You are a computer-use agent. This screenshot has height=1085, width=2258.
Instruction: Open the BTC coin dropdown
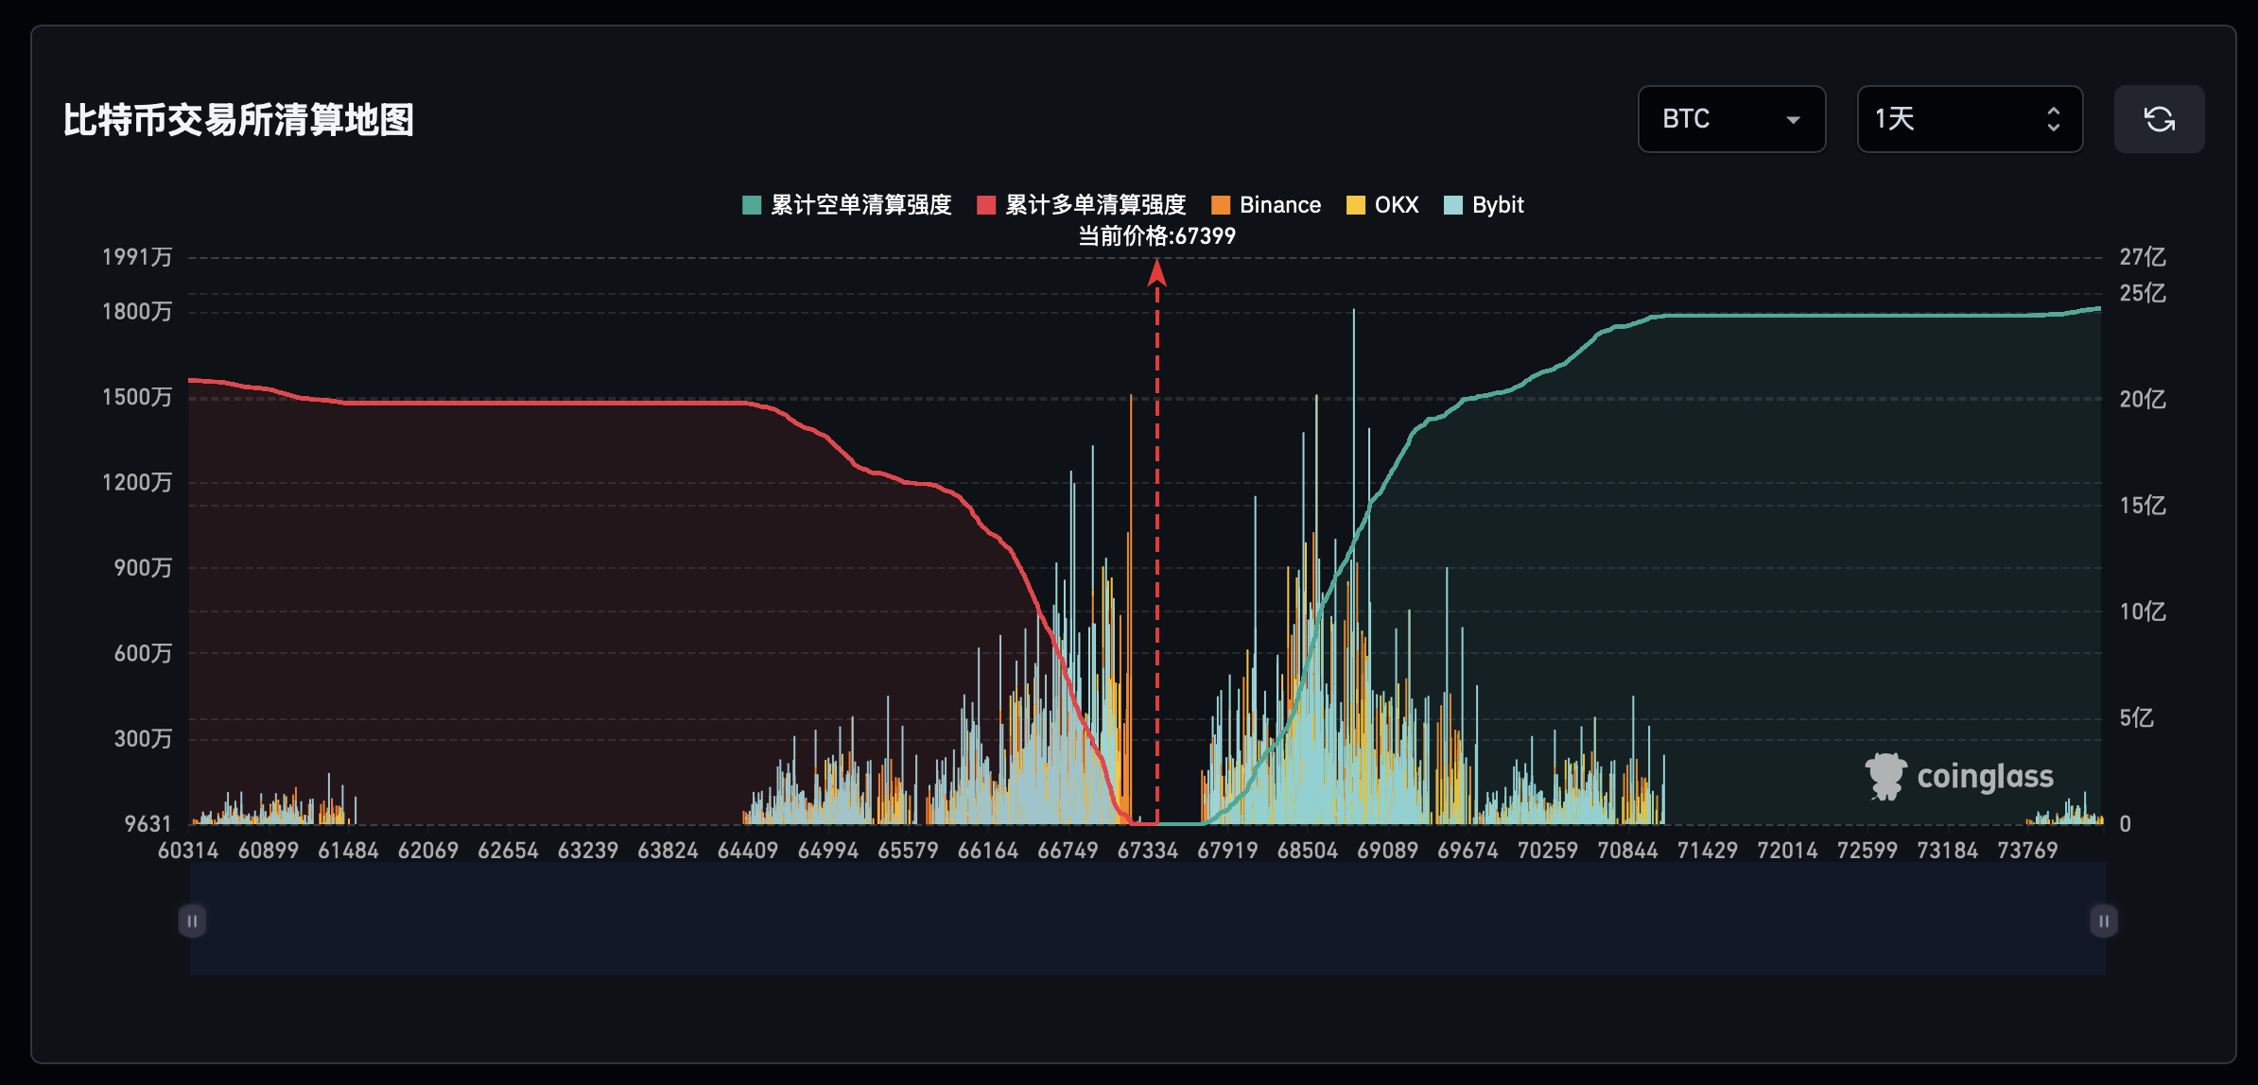point(1731,119)
